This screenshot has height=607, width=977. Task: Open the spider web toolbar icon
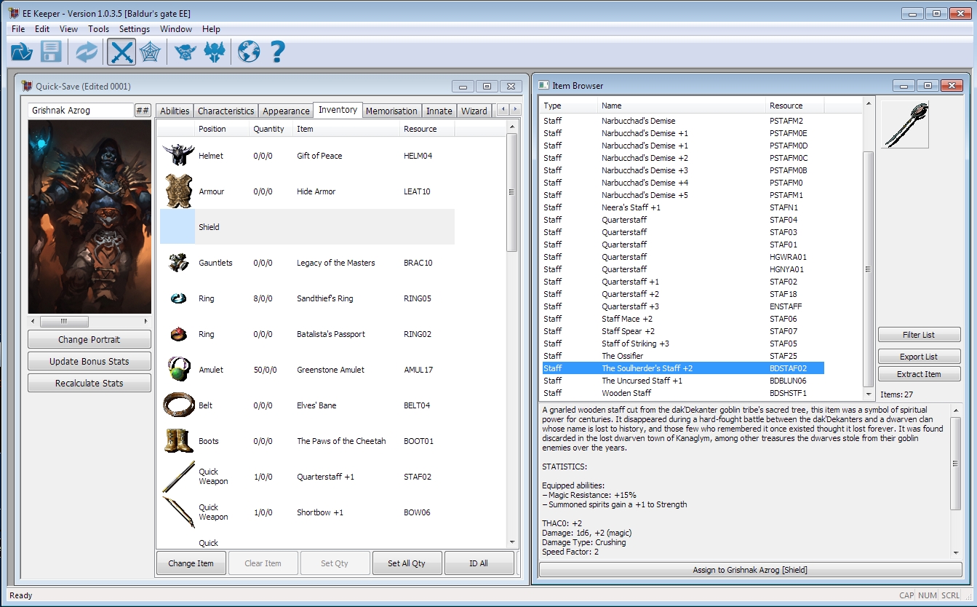[x=150, y=52]
